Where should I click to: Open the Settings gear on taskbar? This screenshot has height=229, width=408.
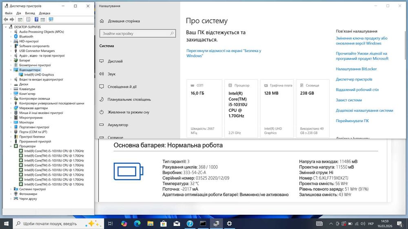tap(229, 224)
